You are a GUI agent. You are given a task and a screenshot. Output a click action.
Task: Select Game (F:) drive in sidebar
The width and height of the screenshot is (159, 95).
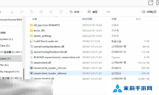click(x=11, y=59)
